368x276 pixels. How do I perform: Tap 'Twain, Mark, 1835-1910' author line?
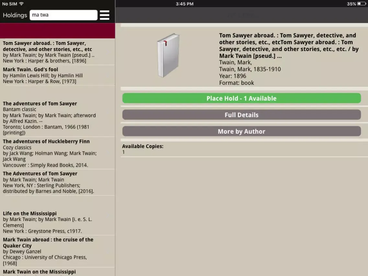(x=250, y=69)
